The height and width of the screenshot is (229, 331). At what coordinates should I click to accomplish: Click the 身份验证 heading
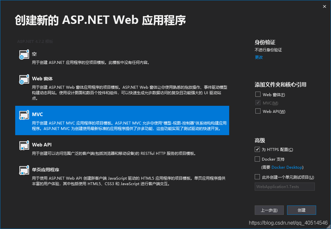[x=265, y=42]
